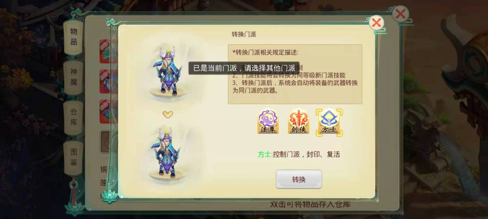488x219 pixels.
Task: Click the 转换 convert button
Action: (299, 179)
